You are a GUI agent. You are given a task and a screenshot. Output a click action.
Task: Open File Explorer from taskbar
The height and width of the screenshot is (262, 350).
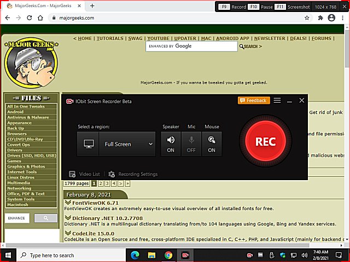[x=152, y=255]
